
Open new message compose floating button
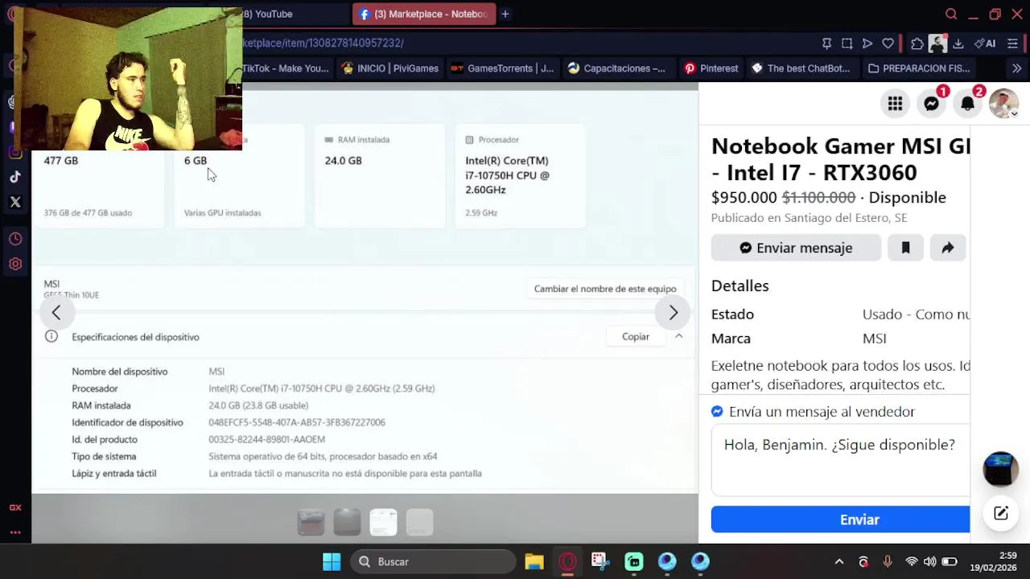click(1001, 513)
